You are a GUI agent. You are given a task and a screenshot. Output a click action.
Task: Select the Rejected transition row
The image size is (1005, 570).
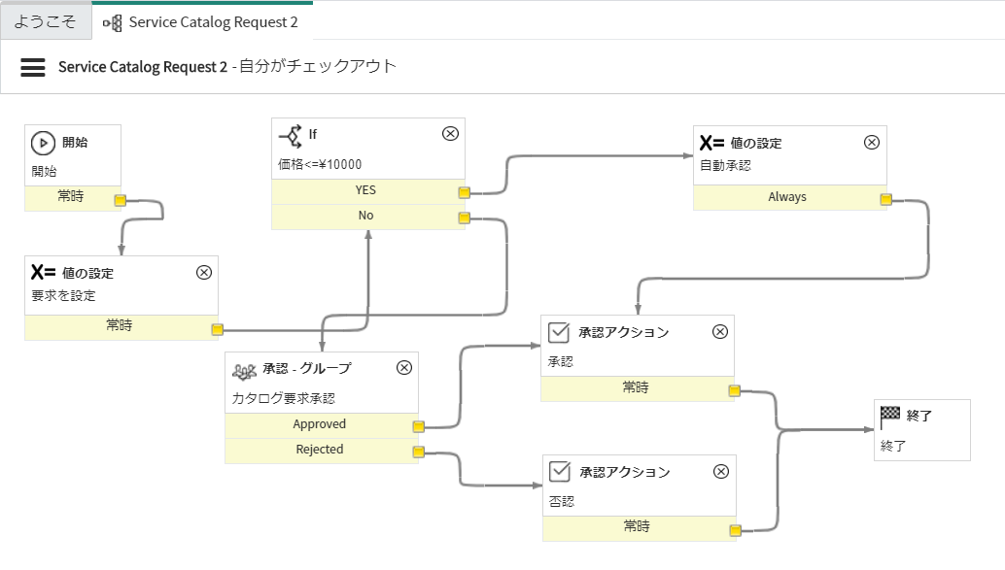321,450
